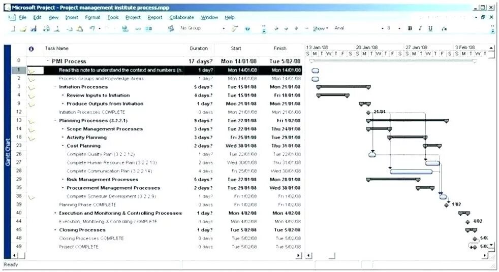
Task: Toggle Italic formatting
Action: point(420,28)
